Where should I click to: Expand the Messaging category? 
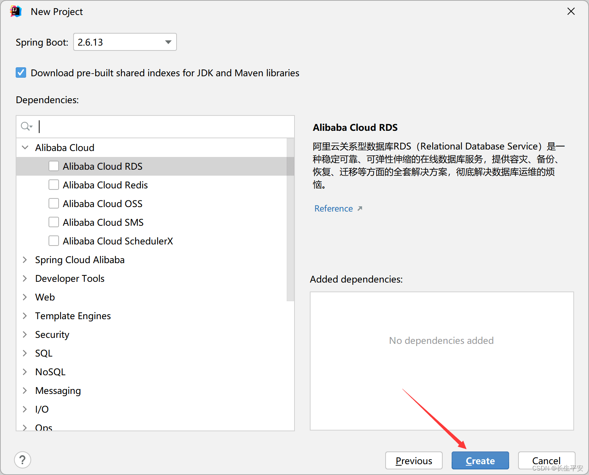click(x=25, y=390)
